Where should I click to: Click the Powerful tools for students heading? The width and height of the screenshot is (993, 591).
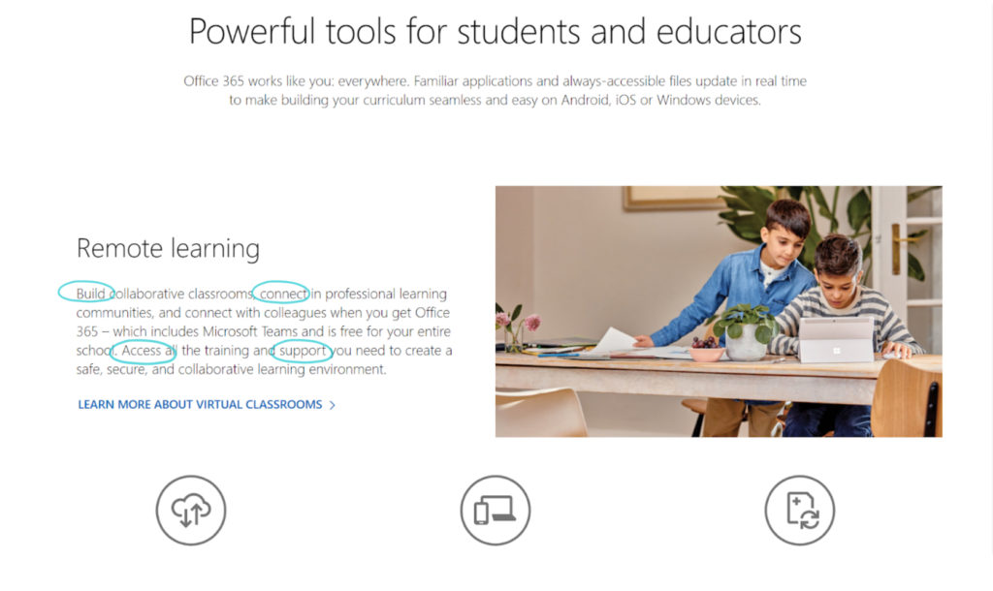click(496, 31)
